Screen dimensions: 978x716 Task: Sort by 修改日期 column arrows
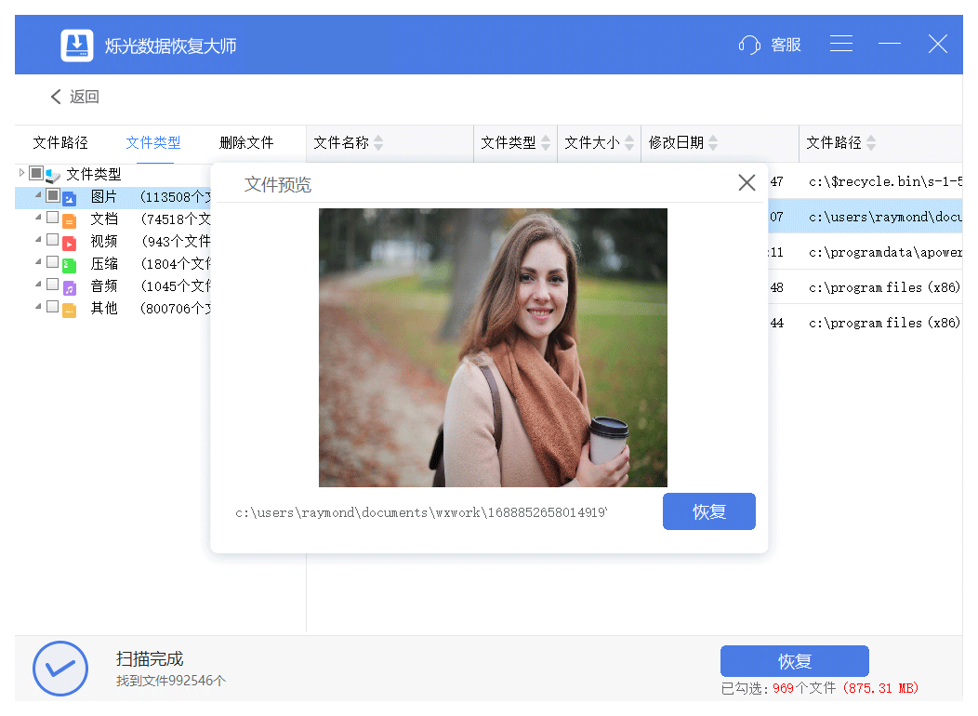(x=713, y=143)
